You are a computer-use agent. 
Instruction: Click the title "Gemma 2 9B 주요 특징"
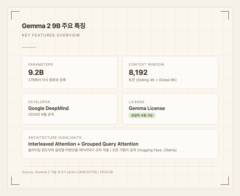tap(54, 26)
